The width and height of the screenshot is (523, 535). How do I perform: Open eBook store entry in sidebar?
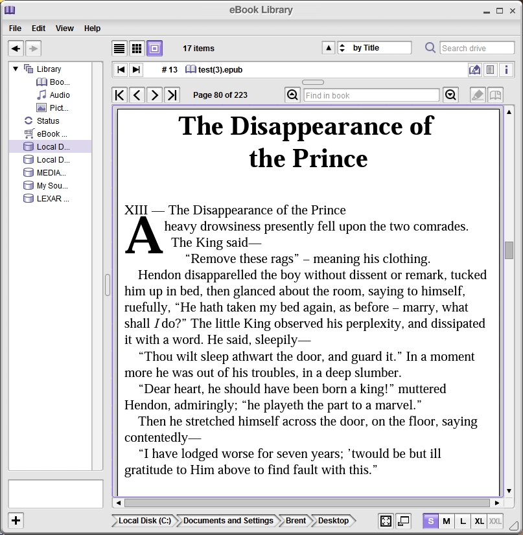(45, 133)
